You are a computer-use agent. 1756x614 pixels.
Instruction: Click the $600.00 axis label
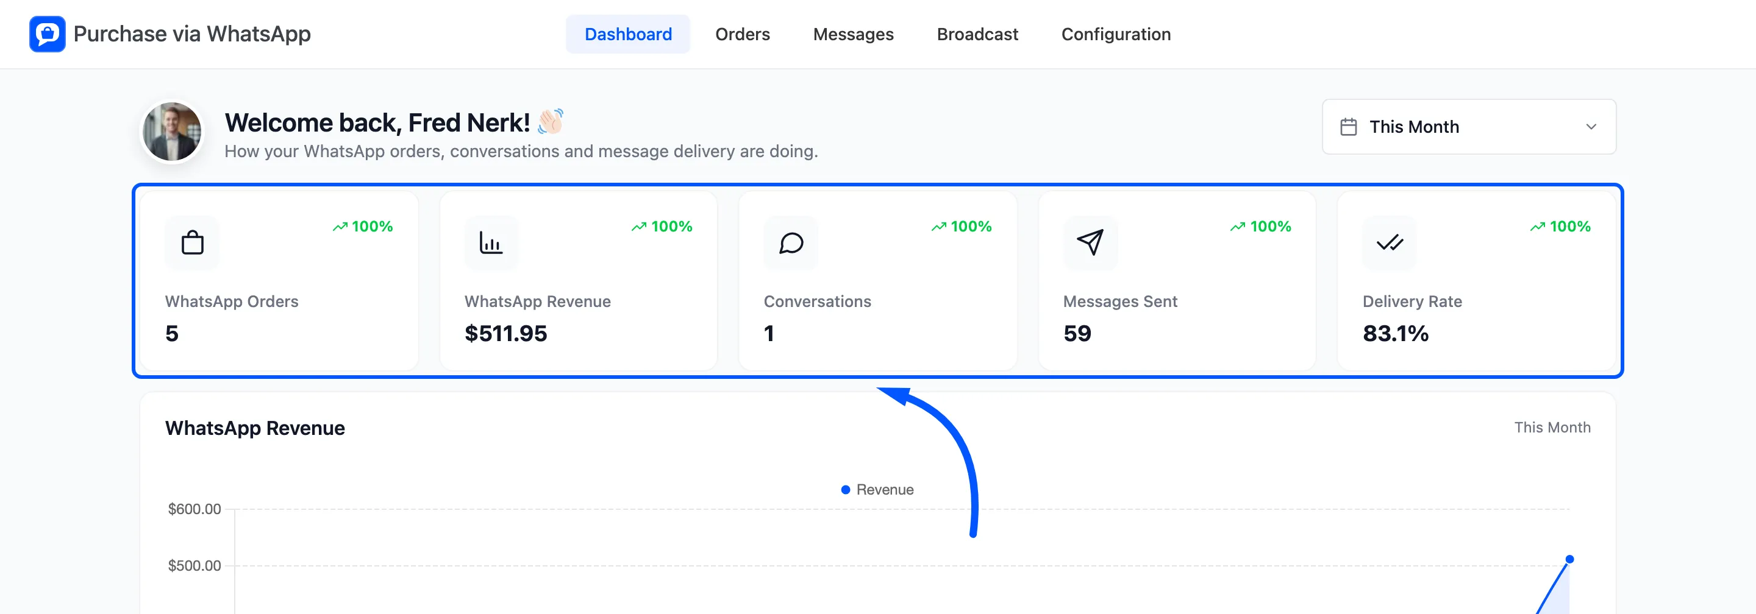coord(195,509)
